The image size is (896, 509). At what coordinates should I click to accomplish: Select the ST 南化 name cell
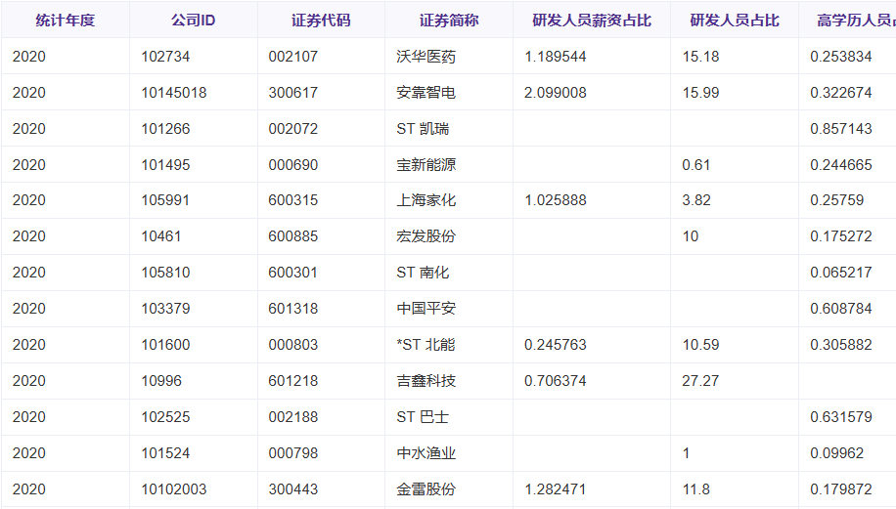(x=449, y=273)
